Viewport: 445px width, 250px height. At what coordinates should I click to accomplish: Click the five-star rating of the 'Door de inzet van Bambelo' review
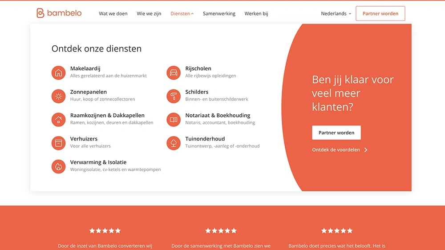105,231
